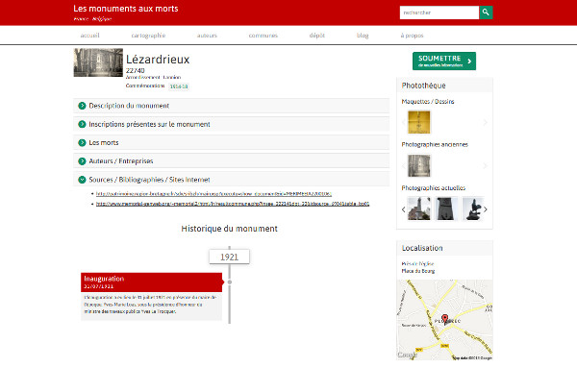Click the Localisation panel heading

422,248
